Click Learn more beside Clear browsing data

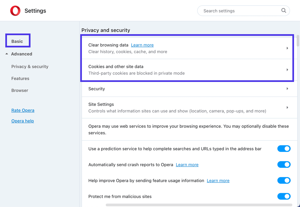point(142,45)
